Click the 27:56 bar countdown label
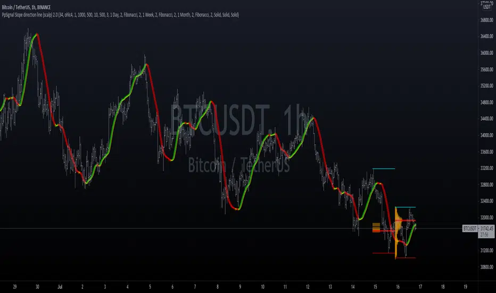 point(484,235)
